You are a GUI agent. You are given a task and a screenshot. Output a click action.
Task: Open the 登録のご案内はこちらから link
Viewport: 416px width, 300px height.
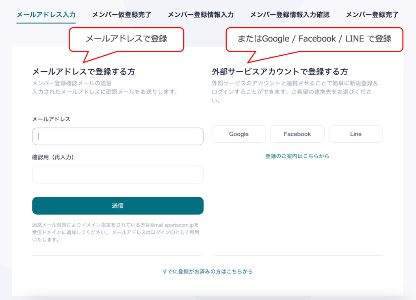297,156
